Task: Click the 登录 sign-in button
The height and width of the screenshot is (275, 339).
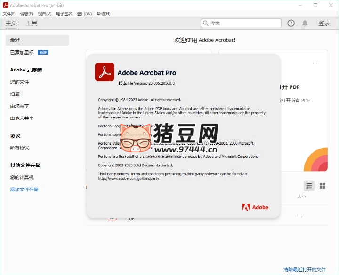Action: click(324, 23)
